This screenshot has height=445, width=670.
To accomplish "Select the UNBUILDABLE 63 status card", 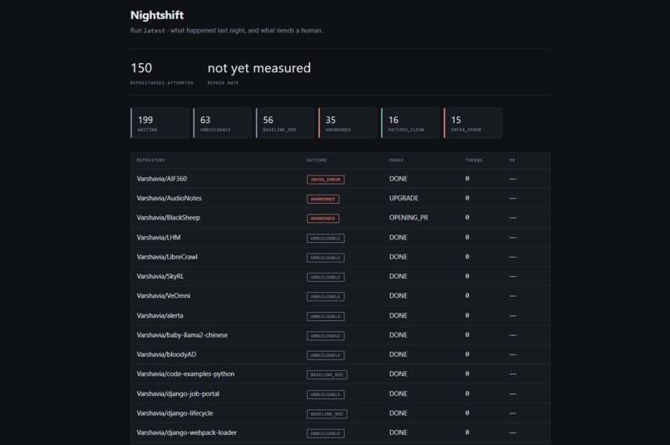I will click(222, 123).
